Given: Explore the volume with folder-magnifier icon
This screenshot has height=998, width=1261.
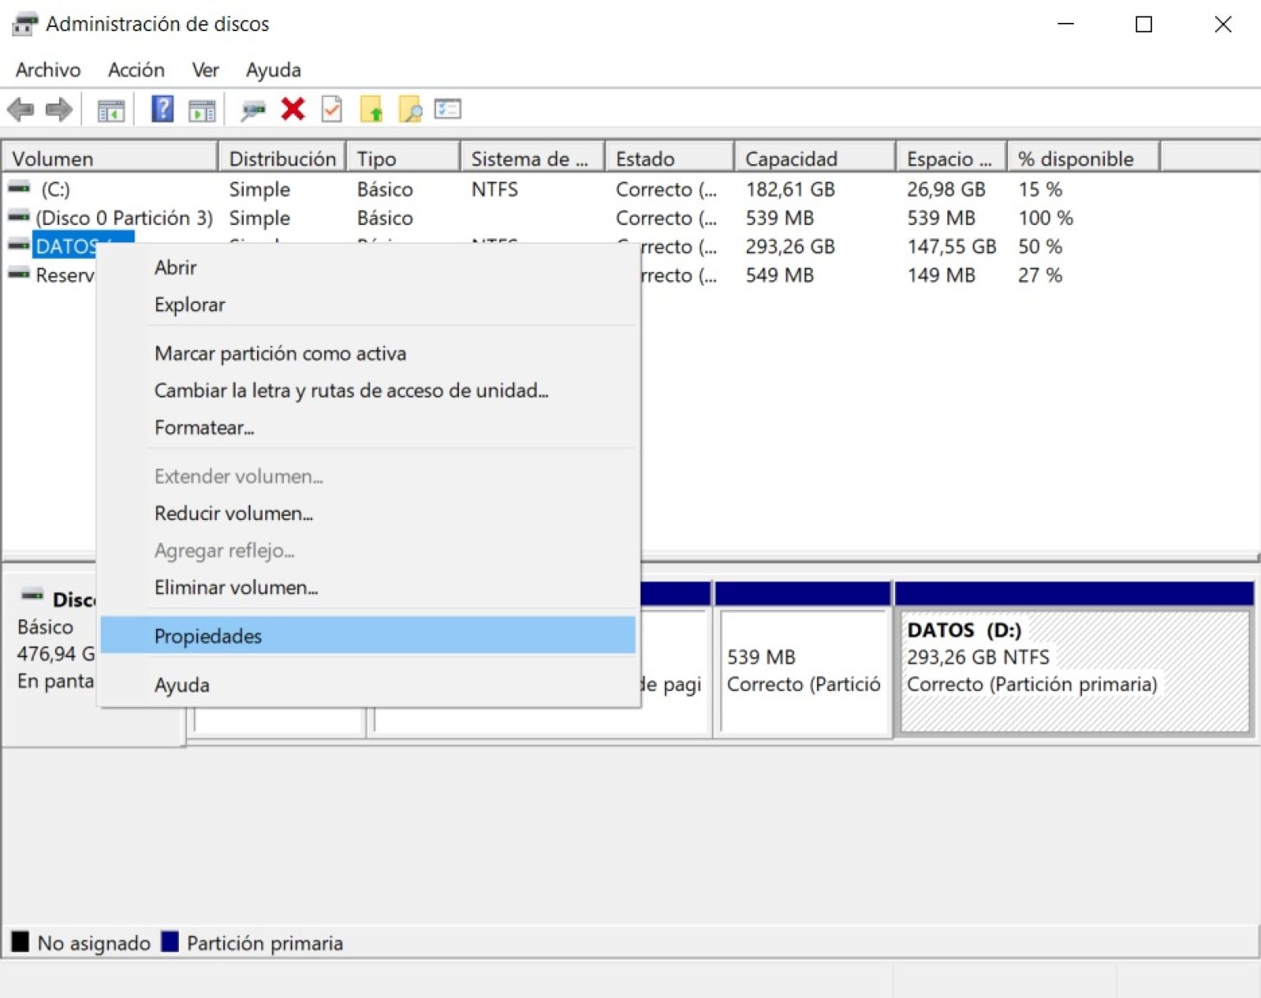Looking at the screenshot, I should coord(411,108).
